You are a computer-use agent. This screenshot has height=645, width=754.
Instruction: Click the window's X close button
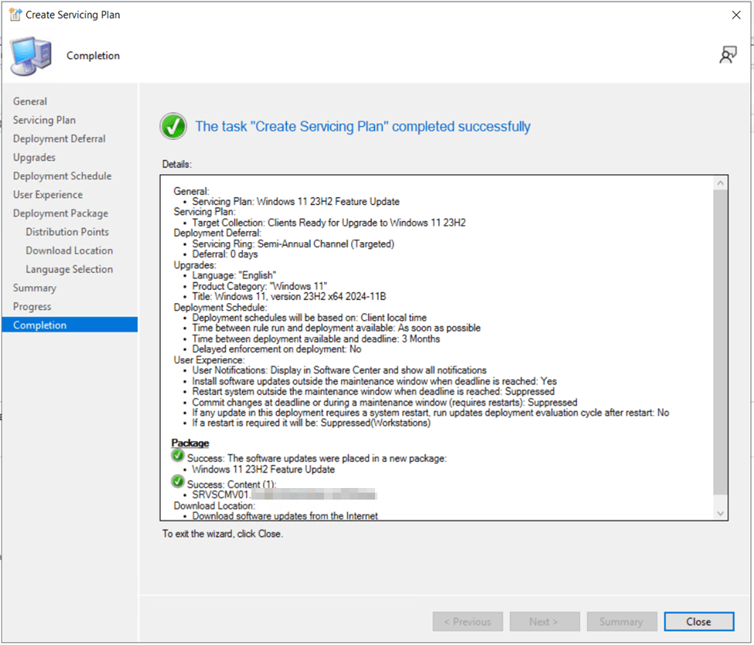[735, 15]
